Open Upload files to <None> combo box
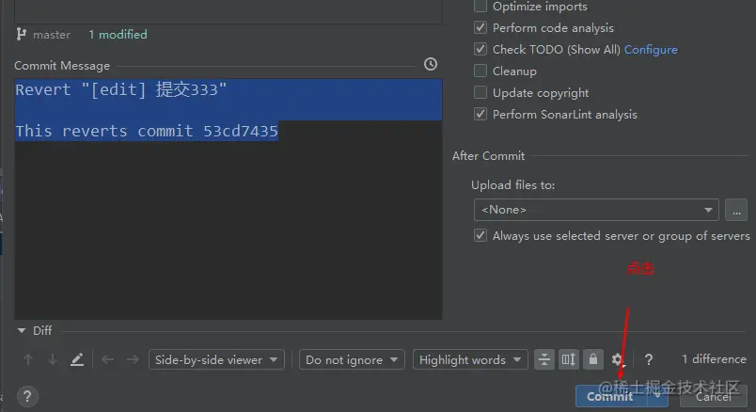The image size is (756, 412). point(596,210)
